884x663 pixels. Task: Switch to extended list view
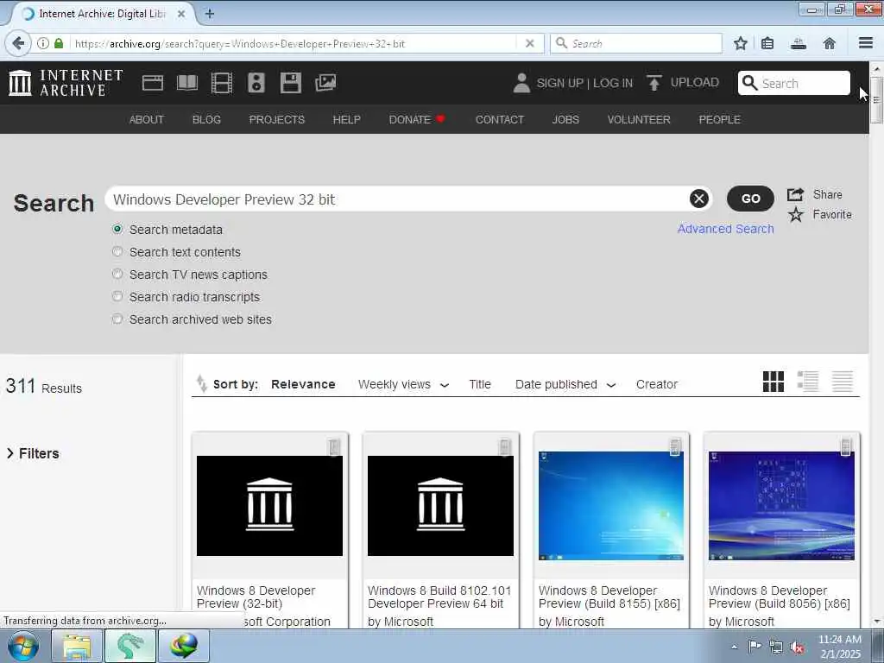click(x=808, y=382)
